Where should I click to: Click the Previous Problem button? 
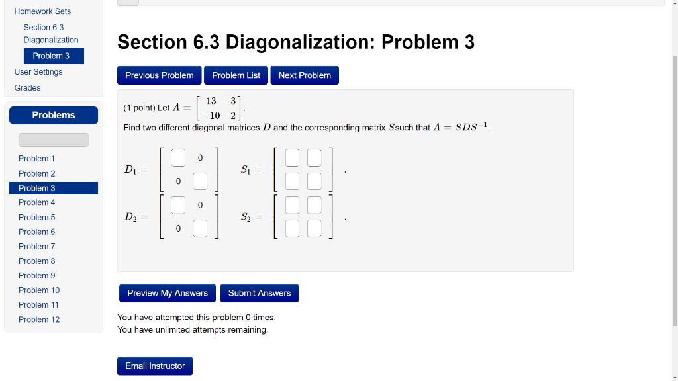click(159, 75)
